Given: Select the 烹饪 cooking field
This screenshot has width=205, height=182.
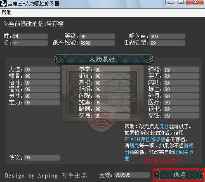Looking at the screenshot, I should coord(181,116).
